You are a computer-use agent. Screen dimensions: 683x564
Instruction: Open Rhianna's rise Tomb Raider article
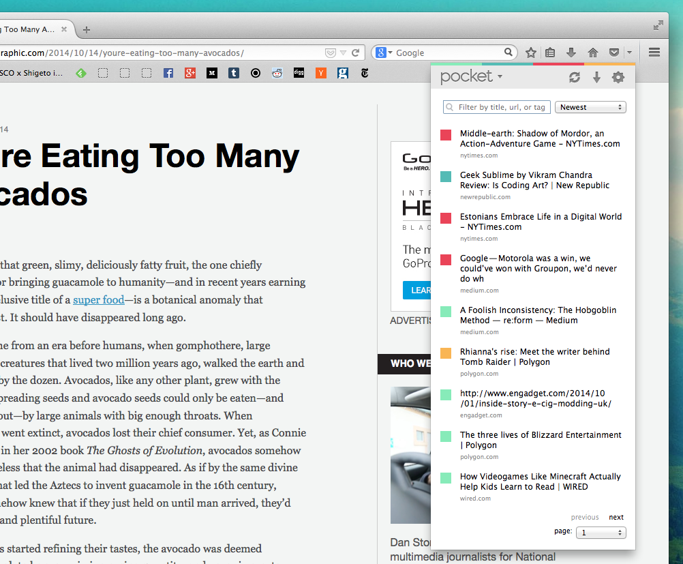tap(535, 357)
